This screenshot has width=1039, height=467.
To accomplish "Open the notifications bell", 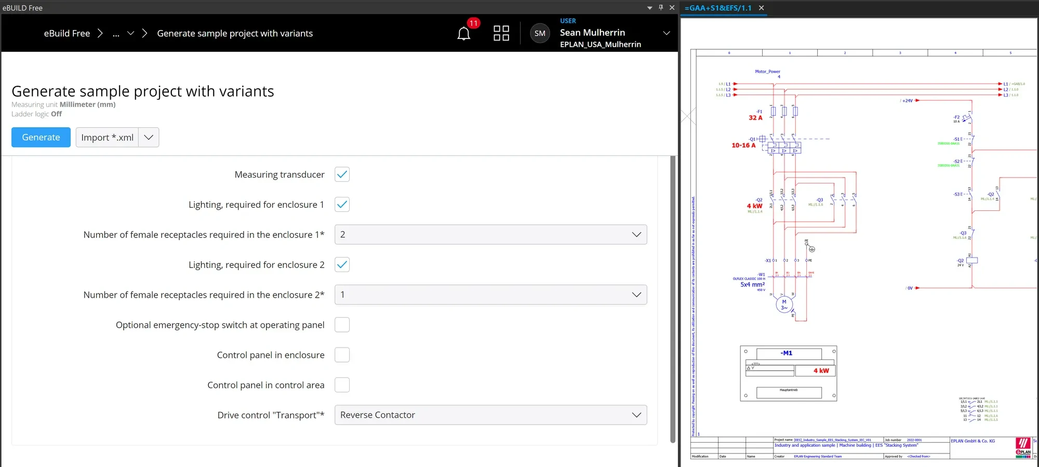I will 464,34.
